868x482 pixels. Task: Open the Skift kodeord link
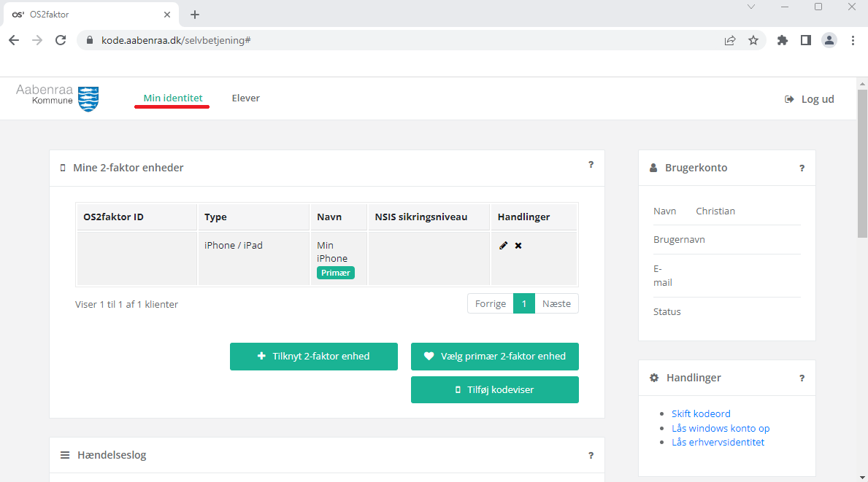click(x=701, y=413)
